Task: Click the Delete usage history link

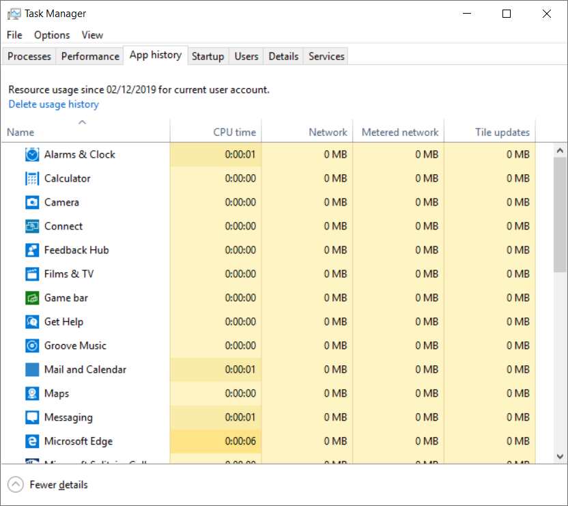Action: click(54, 104)
